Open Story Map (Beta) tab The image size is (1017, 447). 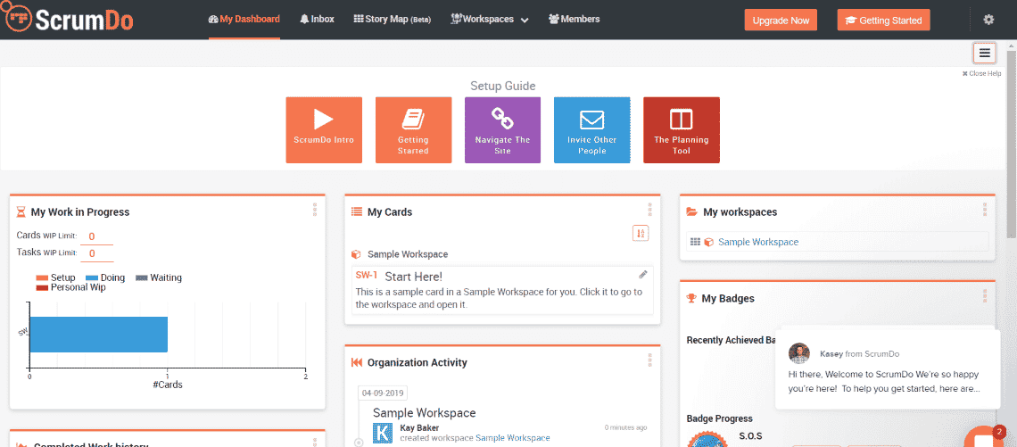click(x=393, y=20)
